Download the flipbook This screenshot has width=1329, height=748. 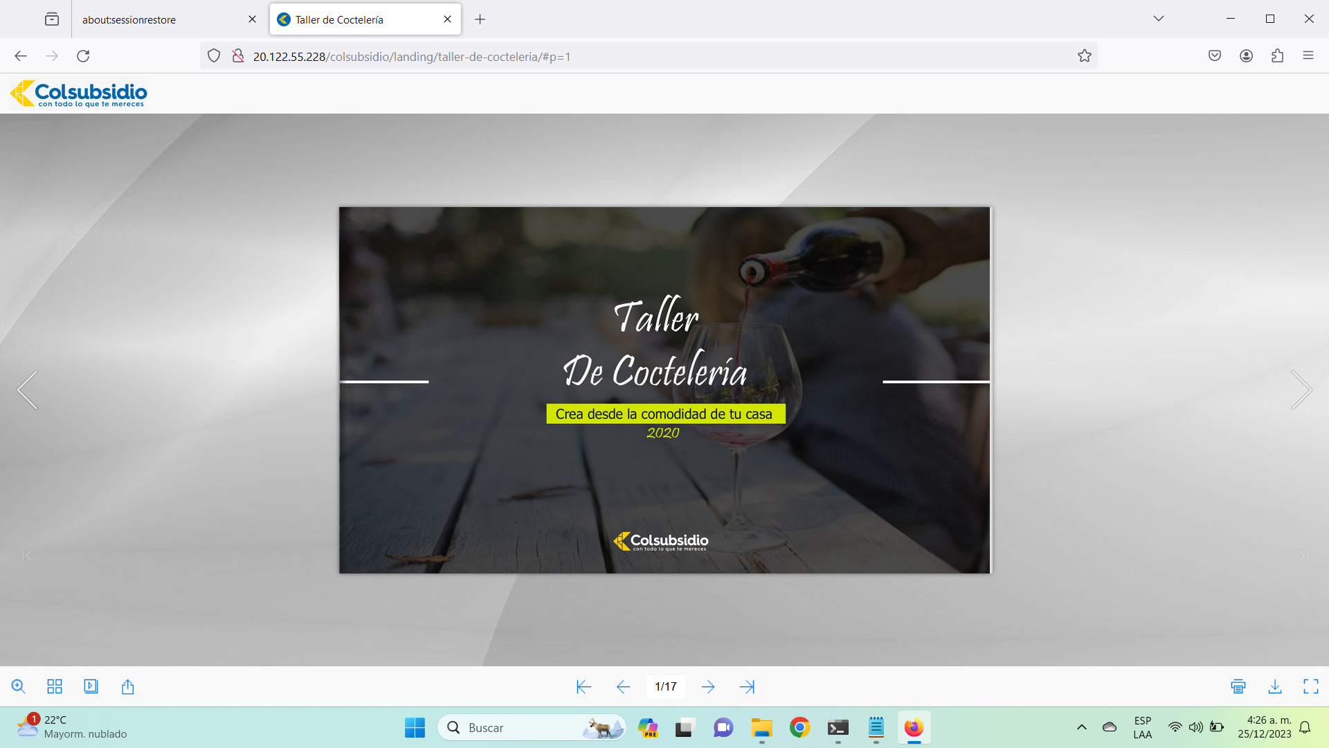1275,686
